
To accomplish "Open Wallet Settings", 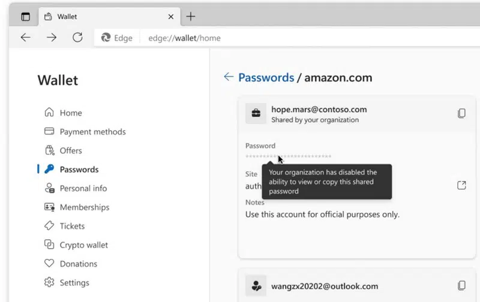I will 74,283.
